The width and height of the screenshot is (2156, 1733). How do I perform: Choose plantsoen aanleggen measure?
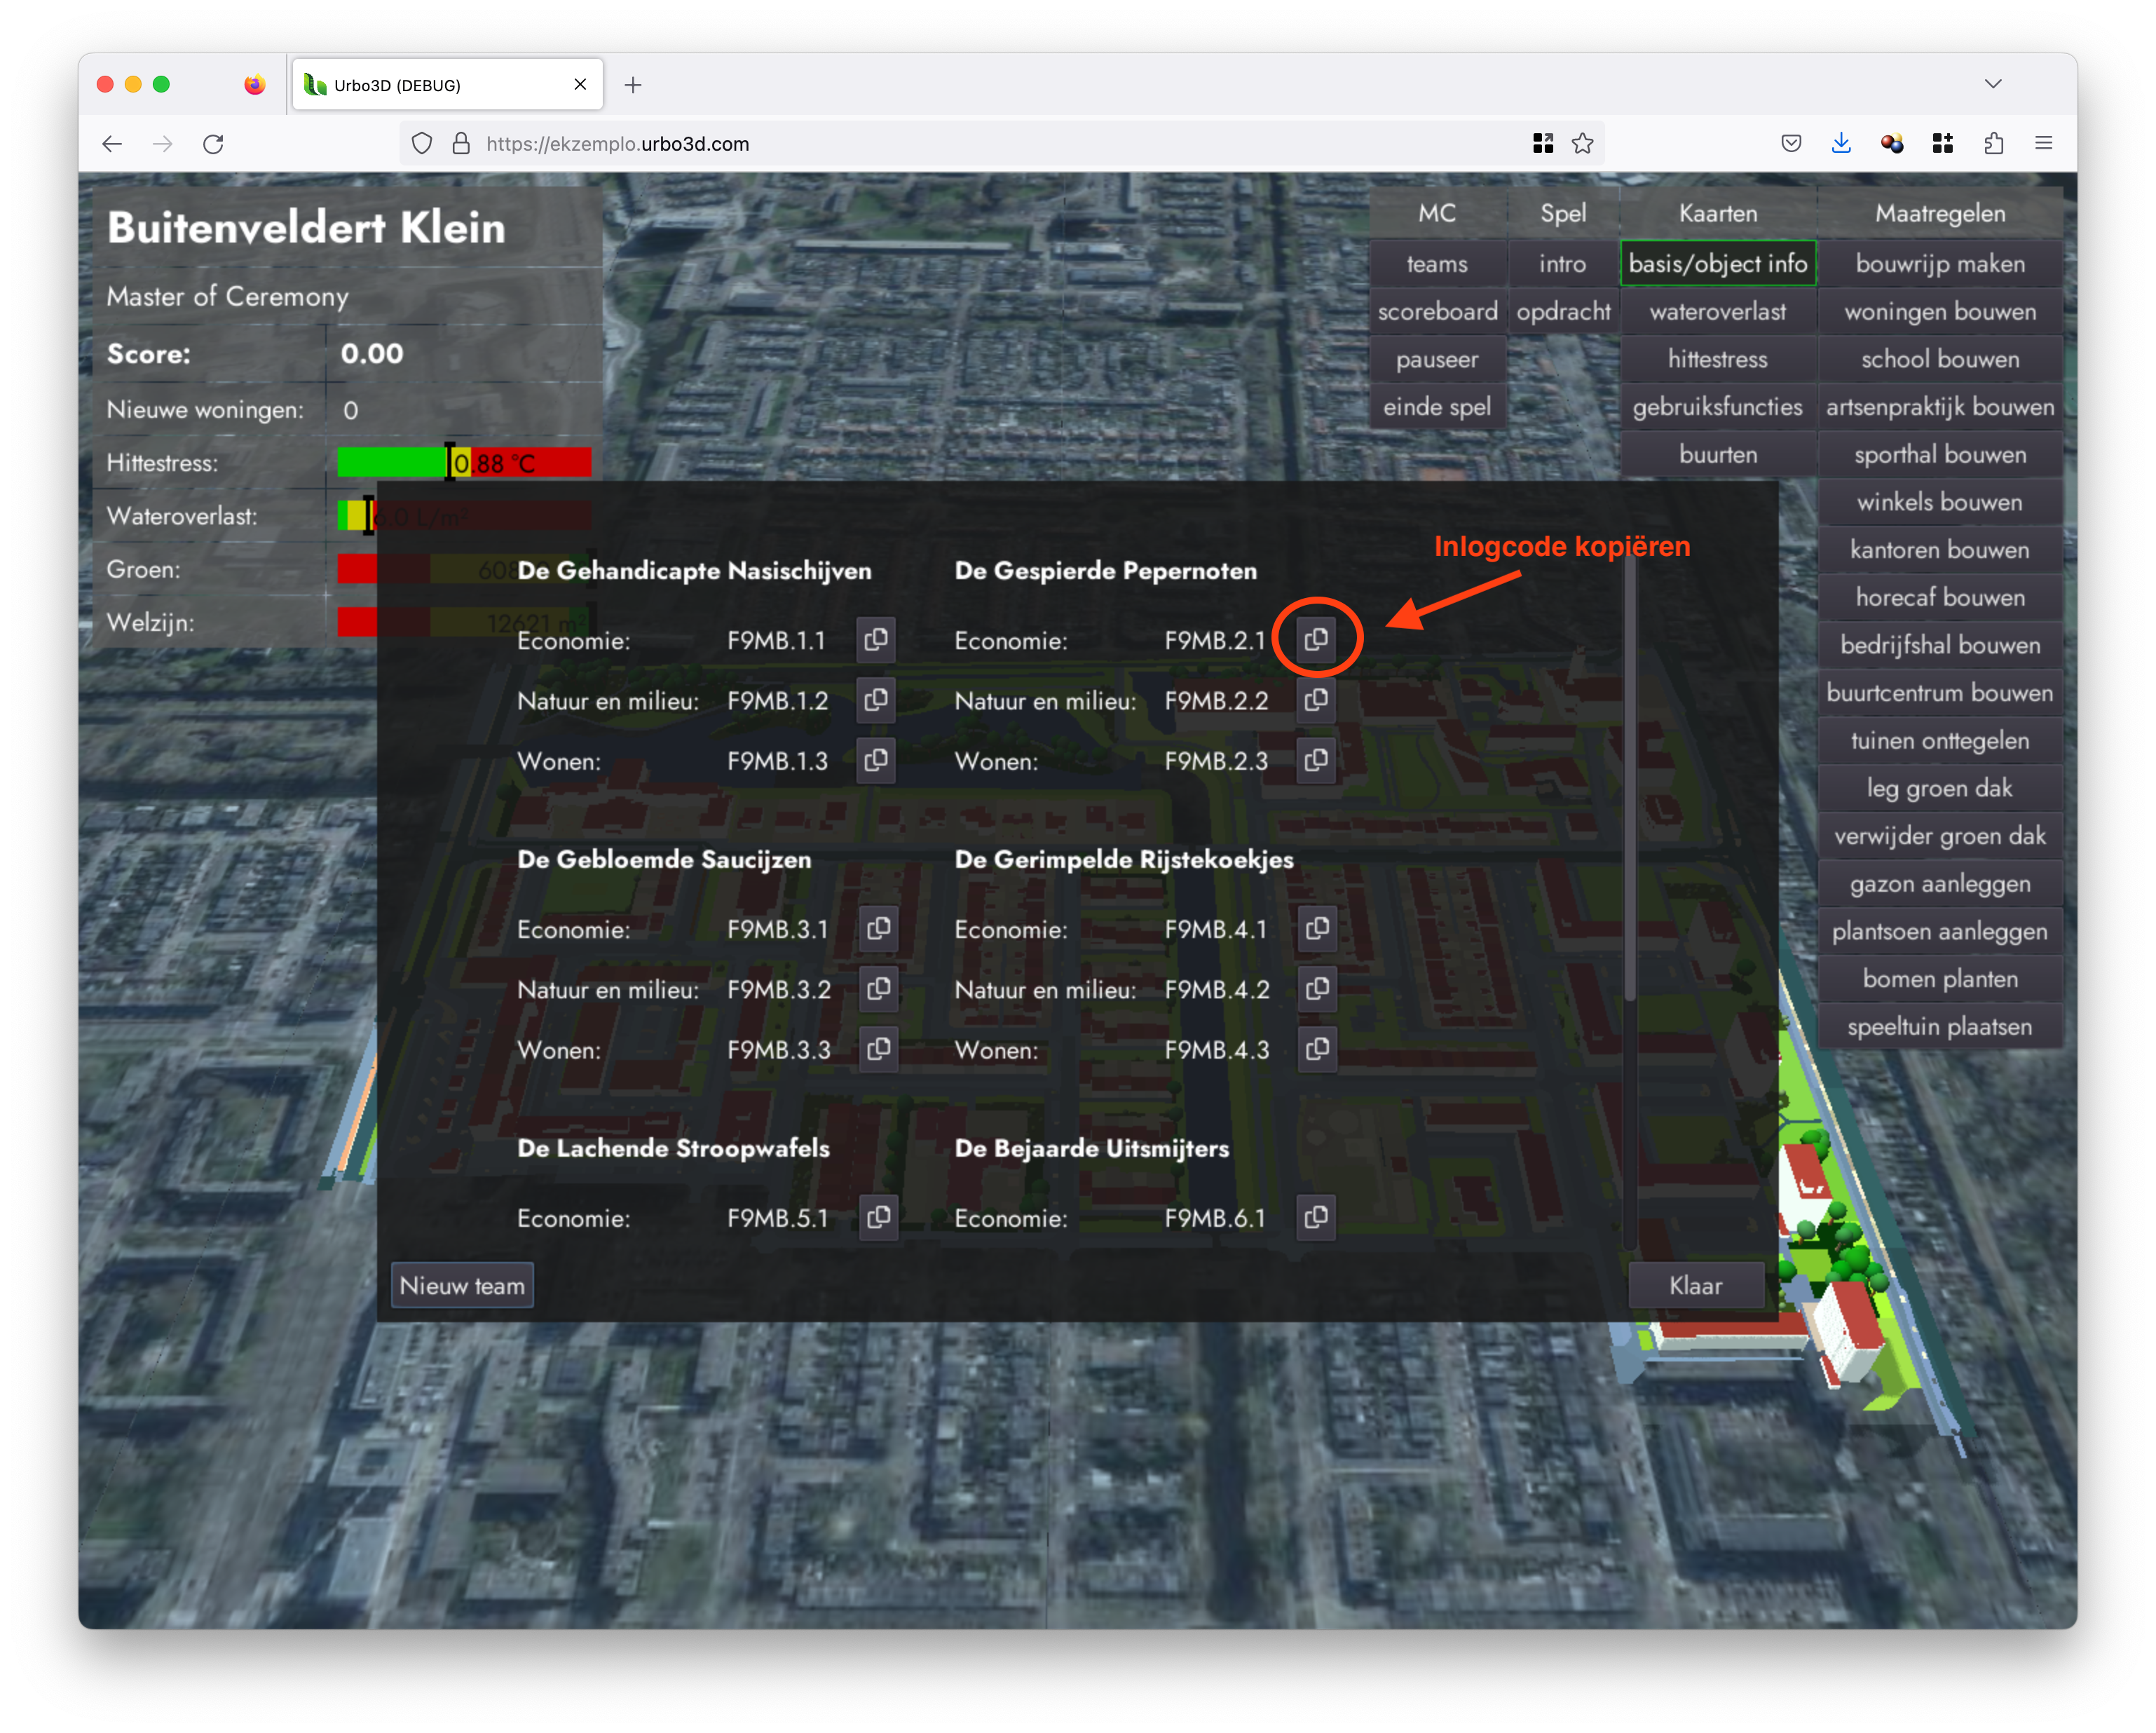coord(1940,931)
